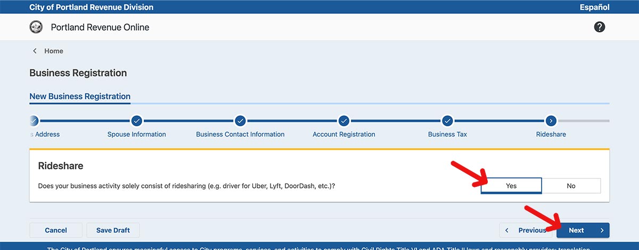The width and height of the screenshot is (639, 250).
Task: Click the partially hidden Address step circle
Action: tap(34, 120)
